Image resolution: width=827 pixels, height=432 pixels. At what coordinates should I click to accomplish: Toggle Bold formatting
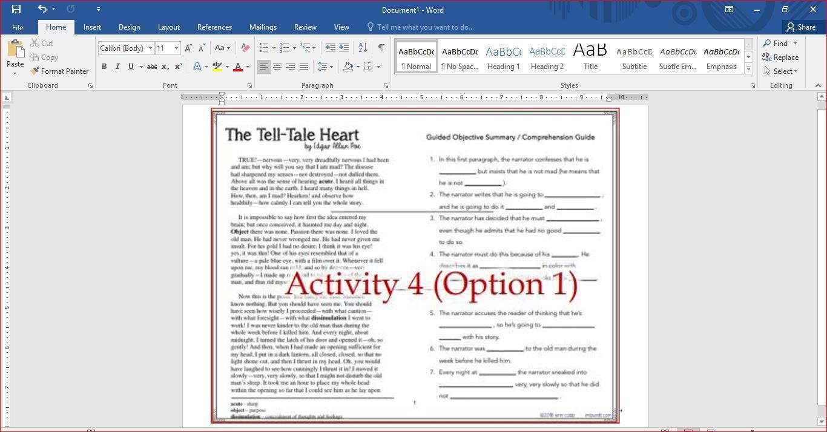coord(104,67)
